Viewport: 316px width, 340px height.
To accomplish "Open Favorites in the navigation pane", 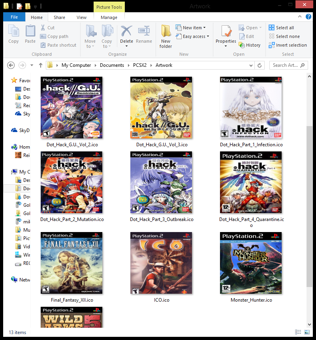I will pyautogui.click(x=21, y=80).
